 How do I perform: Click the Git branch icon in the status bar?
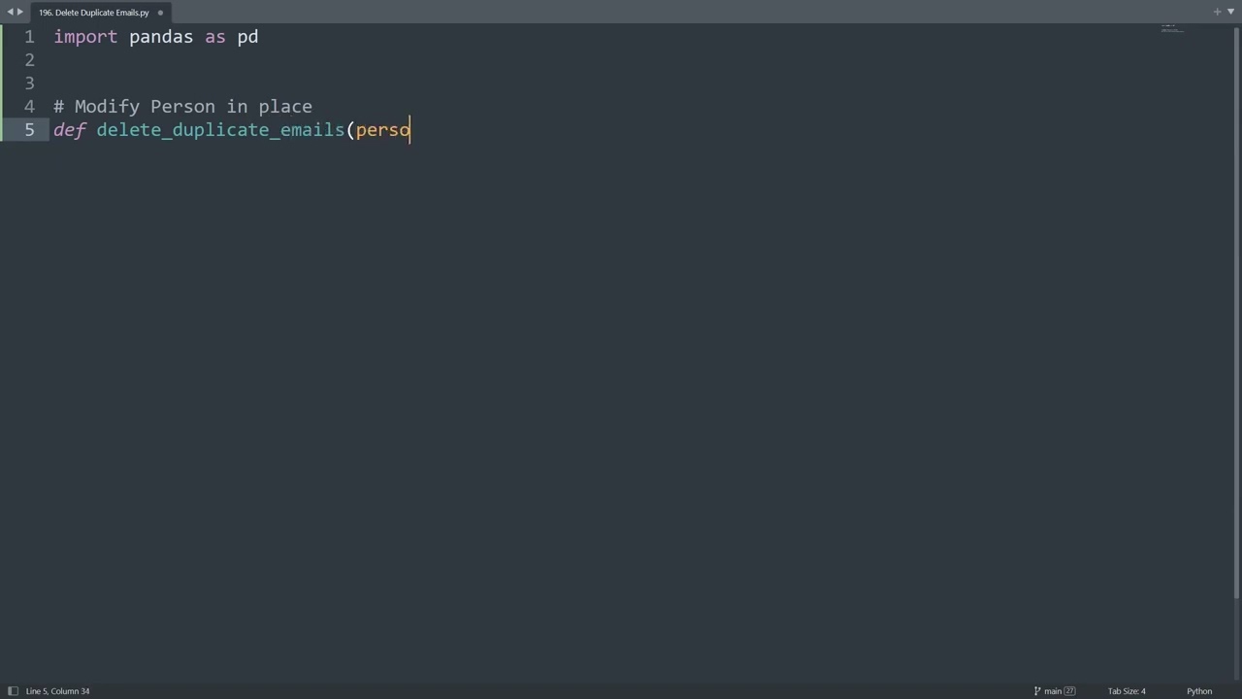[x=1037, y=691]
